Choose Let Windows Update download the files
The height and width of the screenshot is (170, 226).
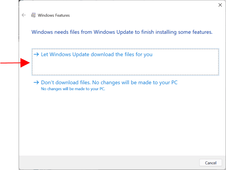[x=96, y=55]
